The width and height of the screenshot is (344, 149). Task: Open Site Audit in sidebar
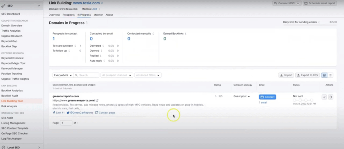pos(7,118)
